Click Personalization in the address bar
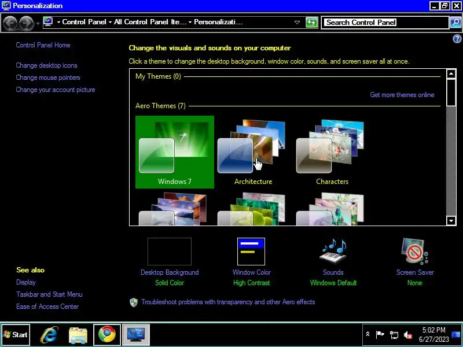The height and width of the screenshot is (347, 463). point(218,22)
